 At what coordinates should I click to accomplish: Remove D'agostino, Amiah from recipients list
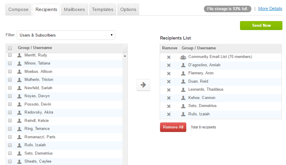(169, 65)
